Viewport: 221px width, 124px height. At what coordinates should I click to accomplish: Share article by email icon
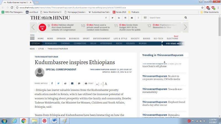point(72,83)
